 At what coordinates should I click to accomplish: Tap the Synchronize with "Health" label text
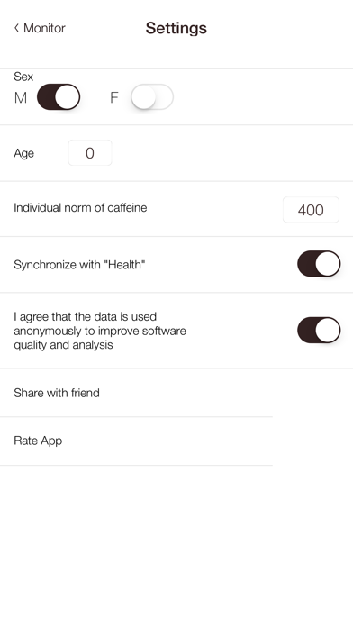(79, 264)
